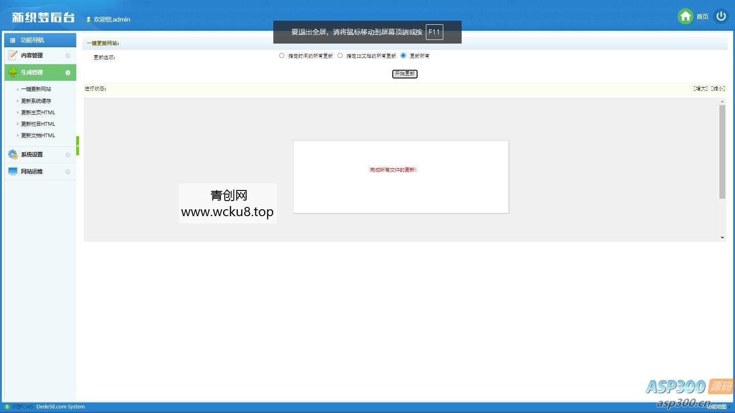Click the 生成管理 tree icon
This screenshot has width=735, height=413.
pos(12,72)
